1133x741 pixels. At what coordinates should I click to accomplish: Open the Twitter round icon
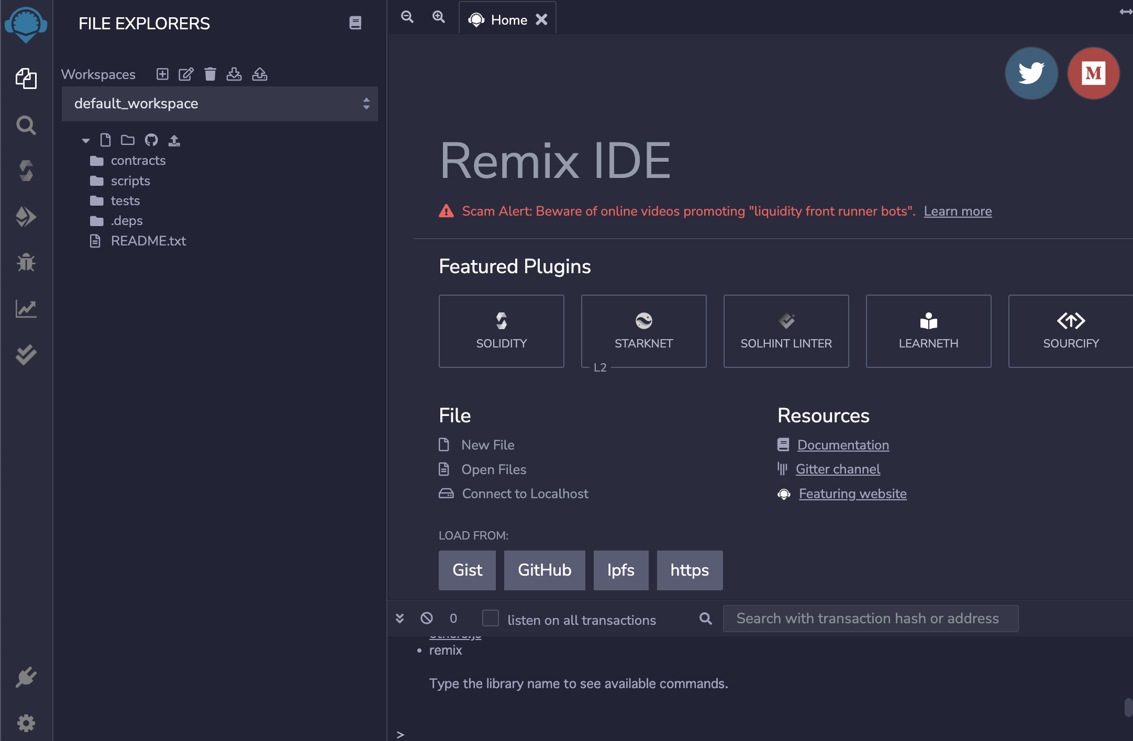point(1031,73)
